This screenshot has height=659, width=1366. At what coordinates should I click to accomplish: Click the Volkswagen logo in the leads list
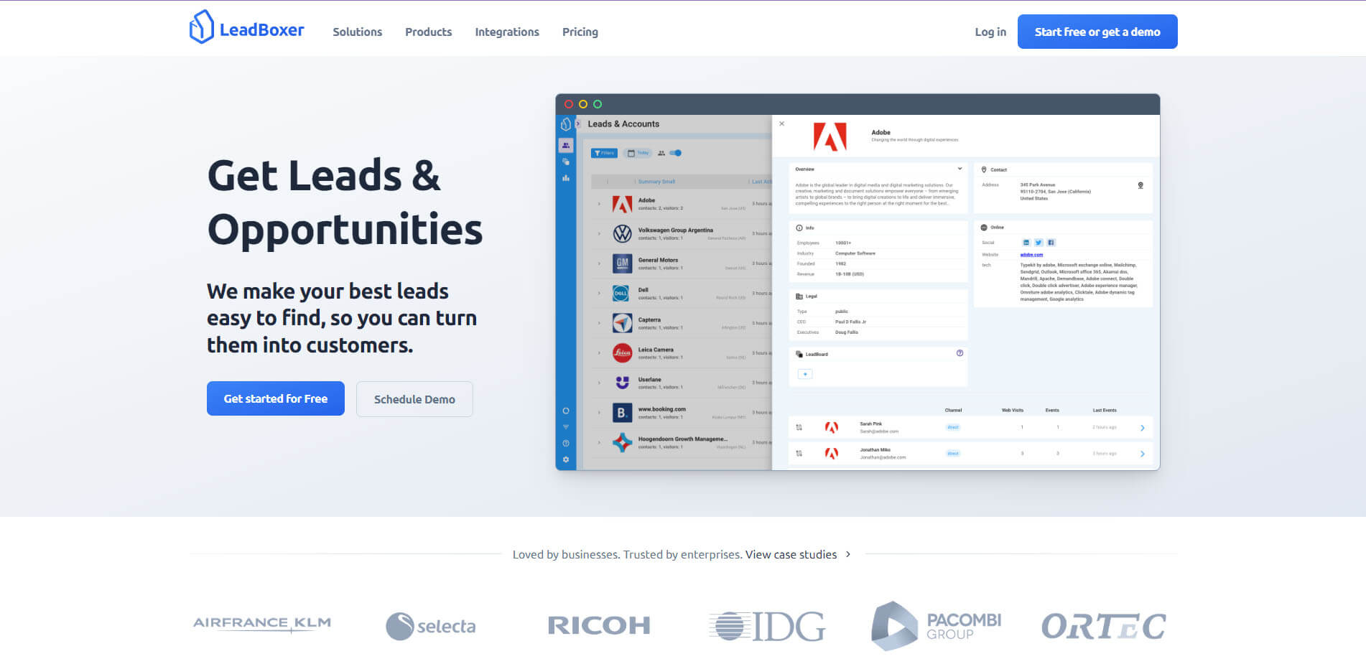click(622, 234)
